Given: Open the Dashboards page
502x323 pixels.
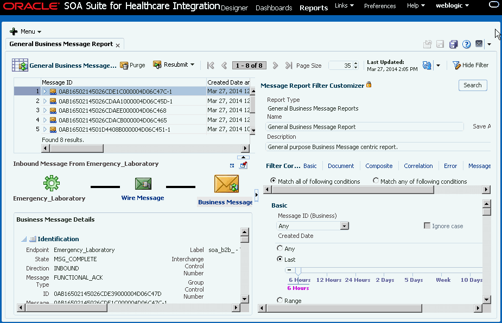Looking at the screenshot, I should point(274,8).
